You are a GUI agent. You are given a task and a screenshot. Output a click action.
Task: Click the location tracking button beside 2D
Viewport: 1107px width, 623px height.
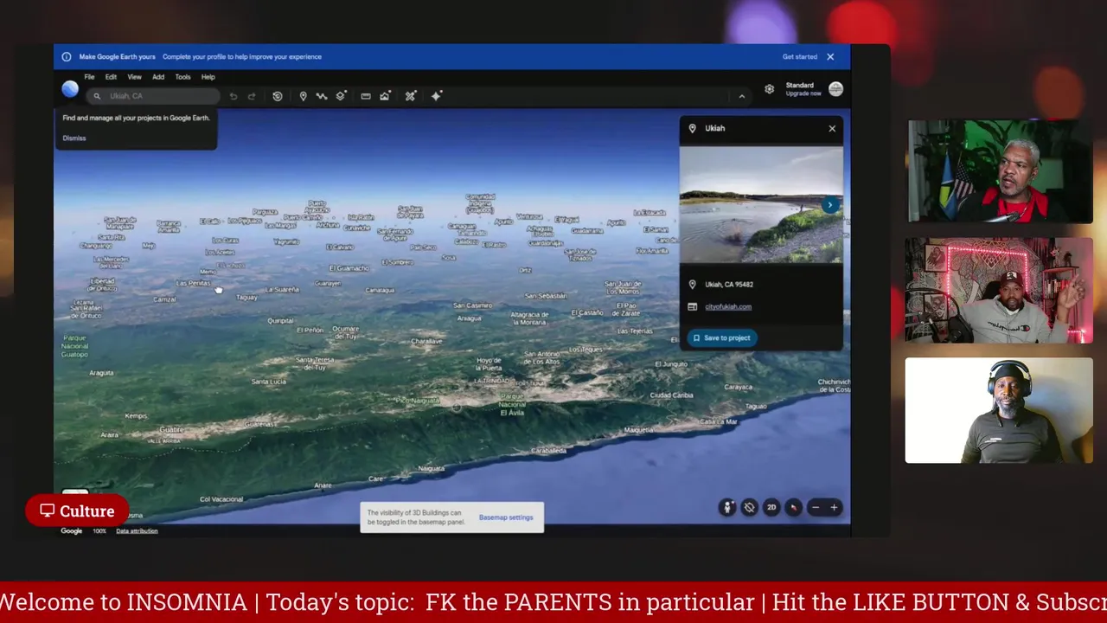point(749,508)
